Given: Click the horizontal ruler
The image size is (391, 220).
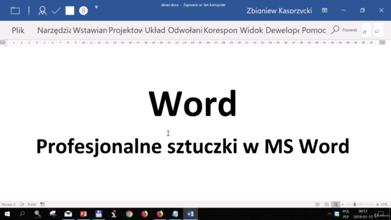Looking at the screenshot, I should point(192,43).
